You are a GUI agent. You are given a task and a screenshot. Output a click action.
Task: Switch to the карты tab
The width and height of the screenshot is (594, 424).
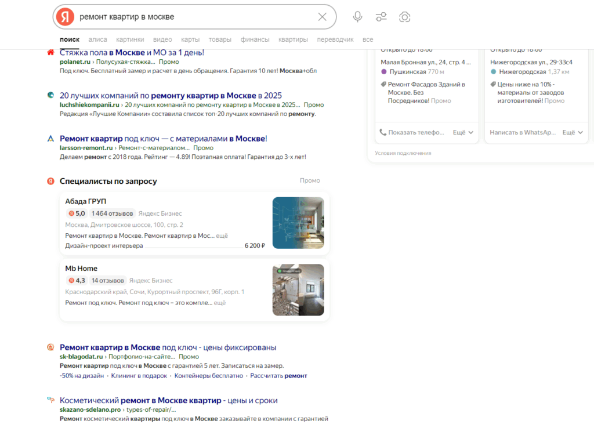click(x=190, y=39)
